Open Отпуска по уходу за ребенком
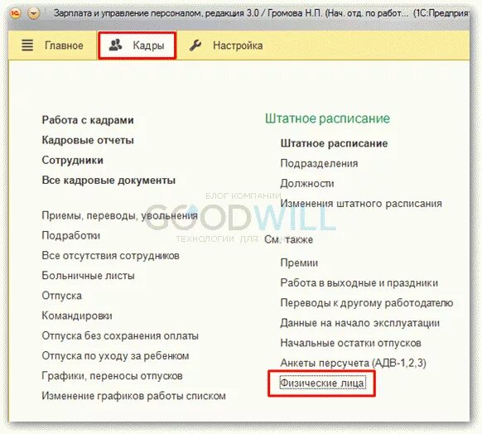 [x=115, y=356]
